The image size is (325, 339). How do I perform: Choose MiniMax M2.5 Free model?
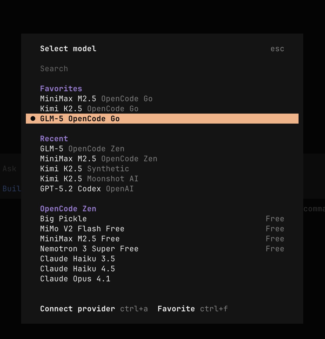tap(80, 239)
